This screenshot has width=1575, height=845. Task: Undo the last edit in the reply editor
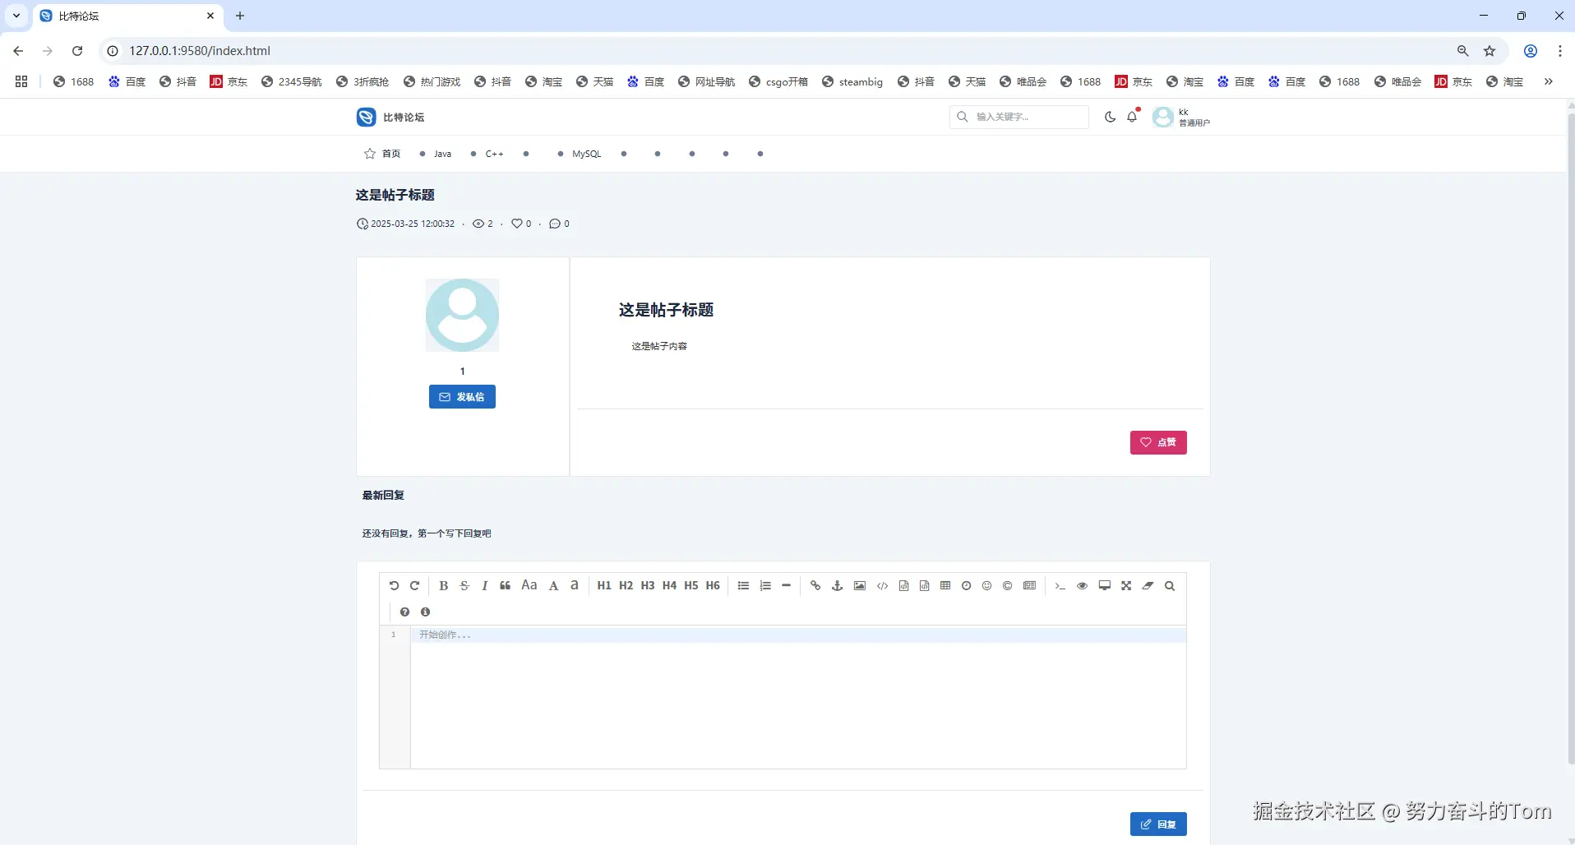click(394, 586)
